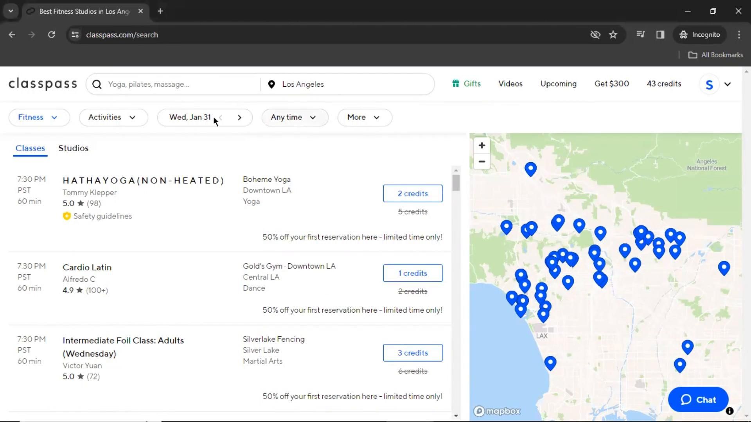Click the class list scrollbar thumb
The image size is (751, 422).
click(456, 183)
